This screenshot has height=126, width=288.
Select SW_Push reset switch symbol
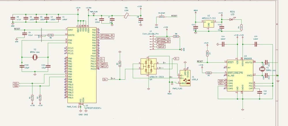tap(162, 17)
